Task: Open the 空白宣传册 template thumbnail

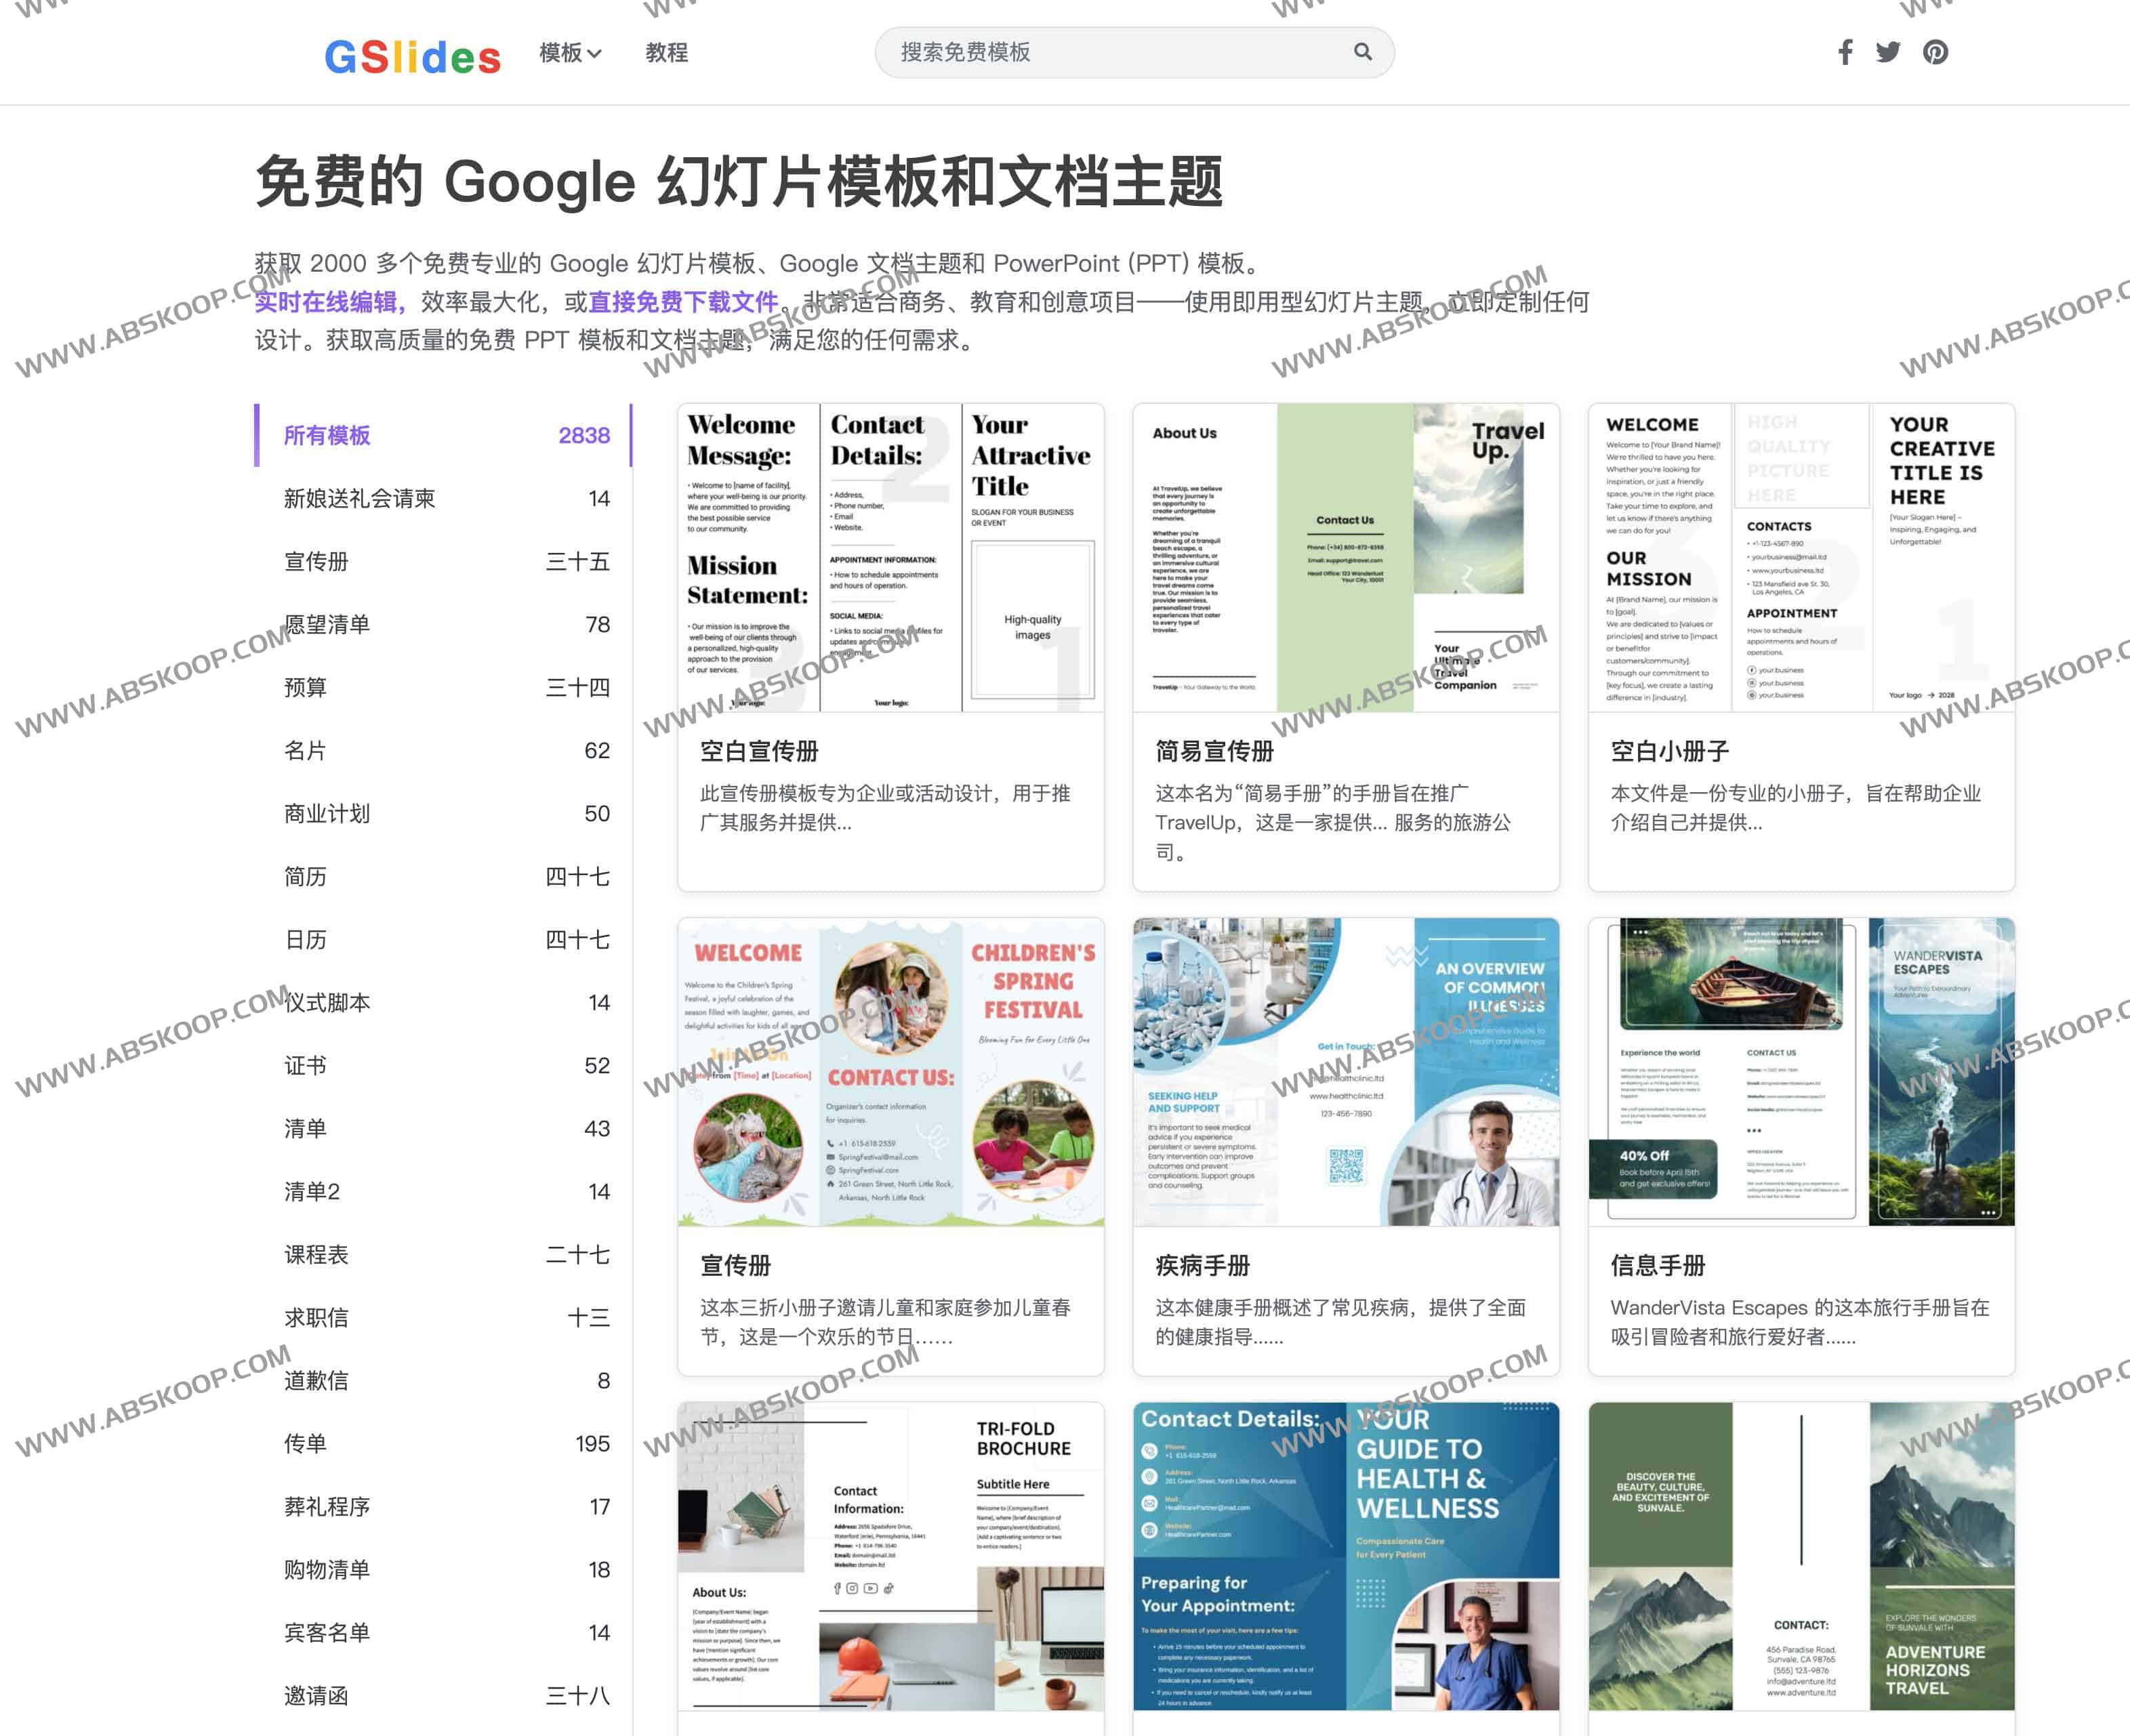Action: [x=890, y=558]
